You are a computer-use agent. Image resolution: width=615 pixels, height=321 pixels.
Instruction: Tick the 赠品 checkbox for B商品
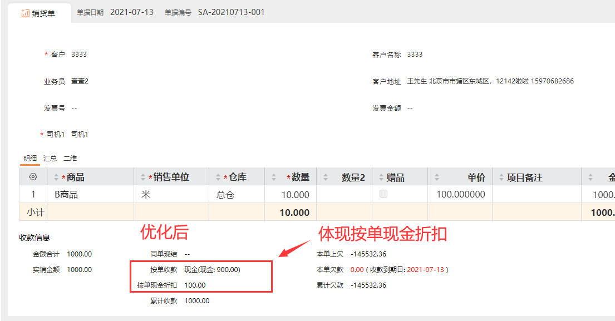pyautogui.click(x=383, y=194)
